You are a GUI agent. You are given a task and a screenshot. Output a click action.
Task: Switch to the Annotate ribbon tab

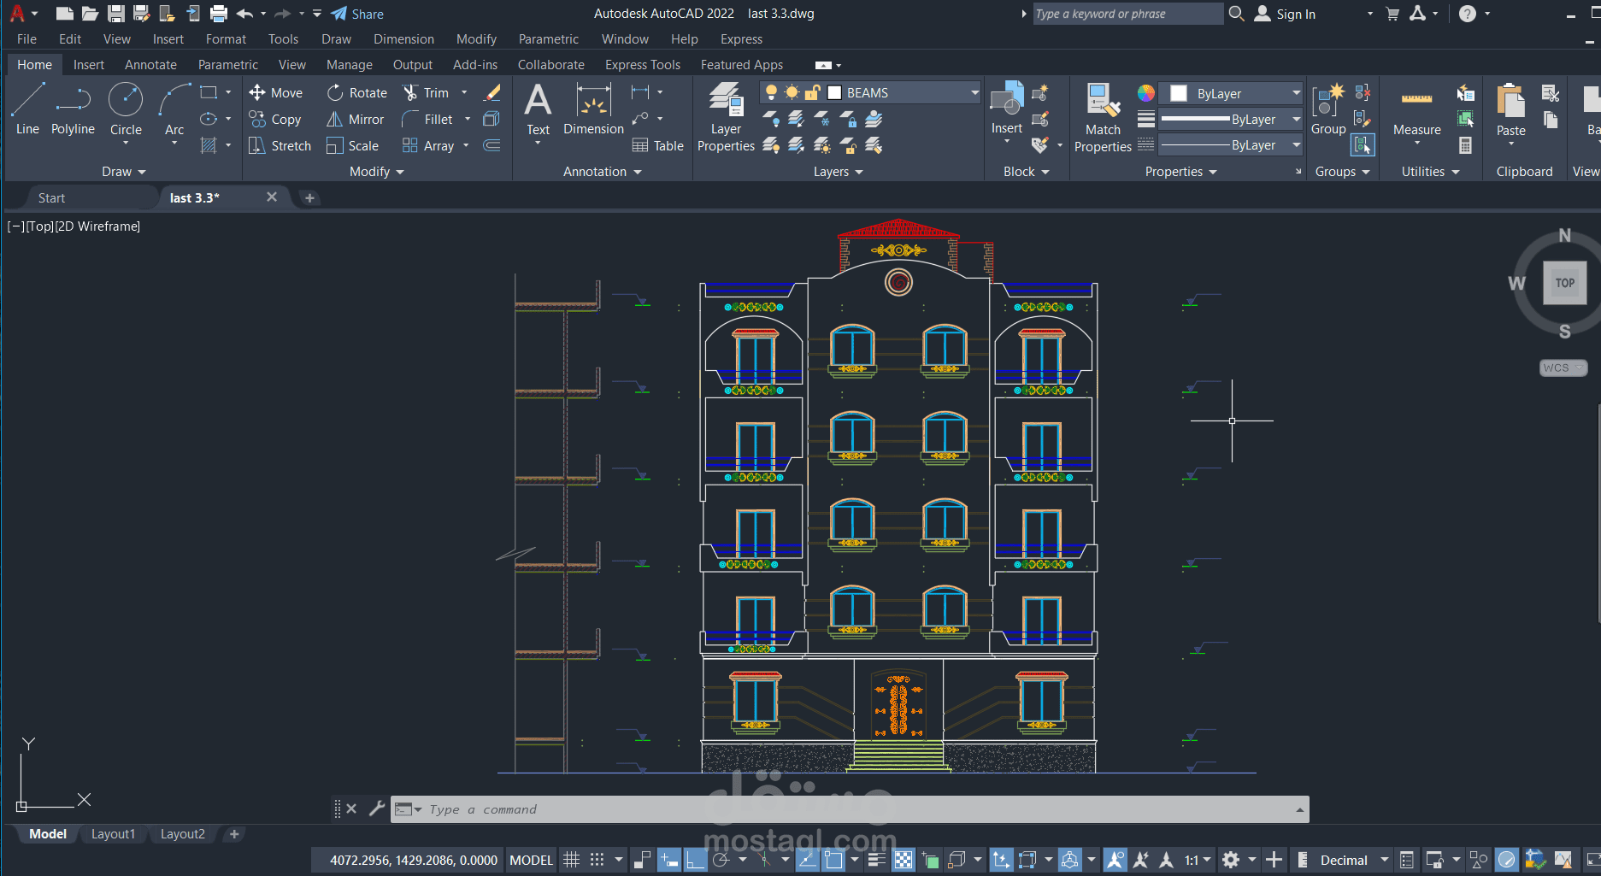tap(150, 65)
